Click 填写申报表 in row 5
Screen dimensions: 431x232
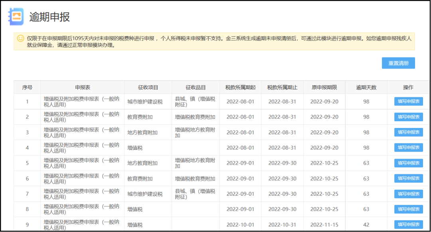(409, 163)
